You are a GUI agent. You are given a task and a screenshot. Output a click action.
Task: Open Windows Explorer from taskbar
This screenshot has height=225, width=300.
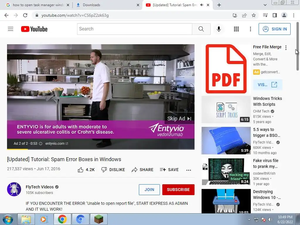tap(26, 219)
